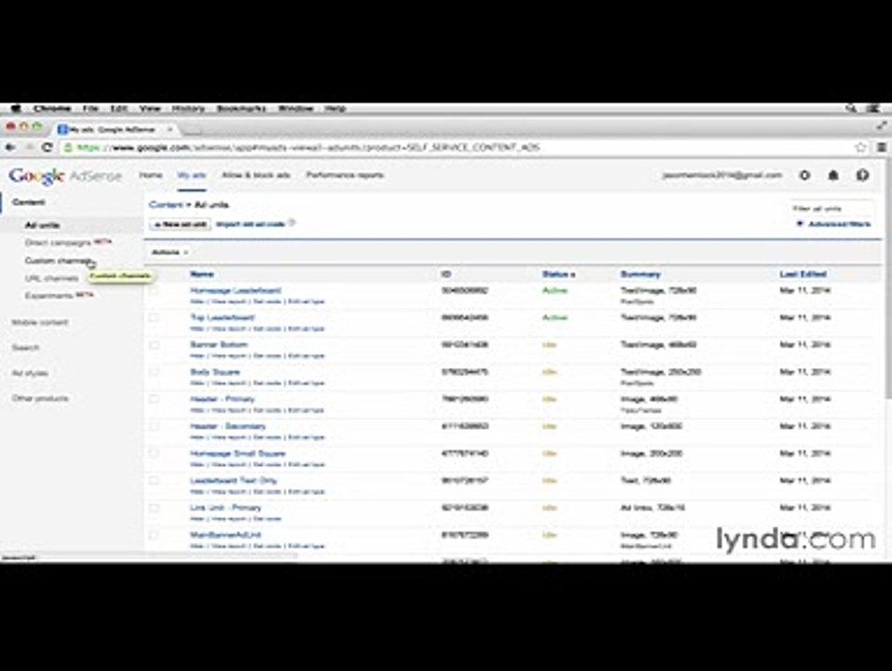892x671 pixels.
Task: Open the Homepage Leaderboard ad unit
Action: coord(236,291)
